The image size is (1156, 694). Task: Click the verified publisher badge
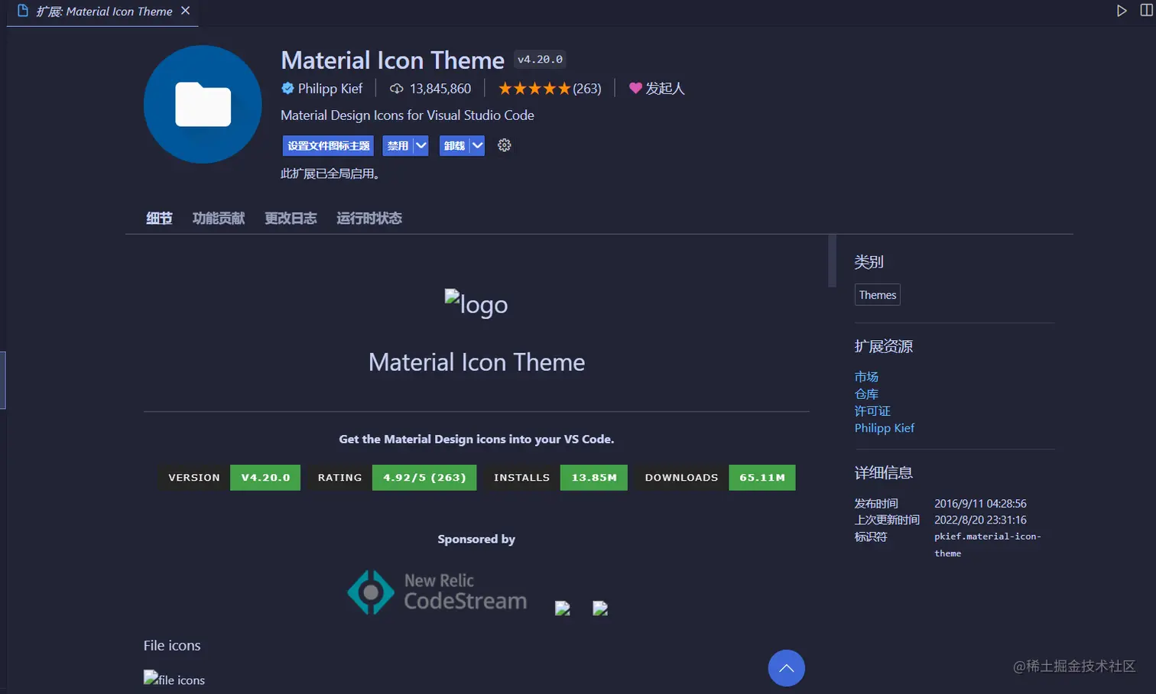[287, 89]
